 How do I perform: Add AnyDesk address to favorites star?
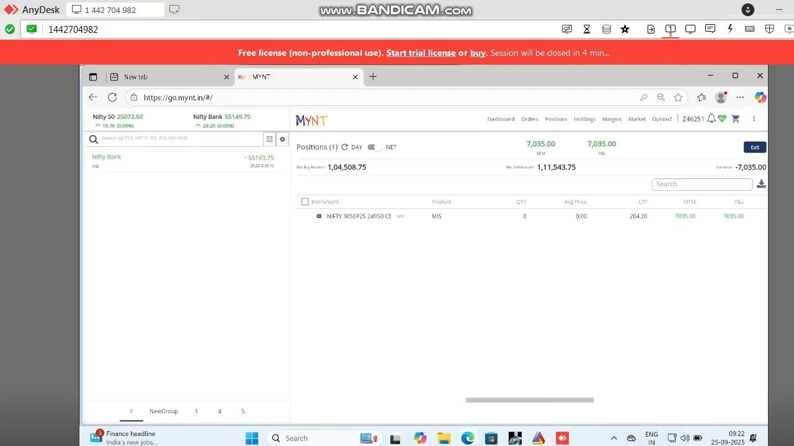click(x=625, y=29)
